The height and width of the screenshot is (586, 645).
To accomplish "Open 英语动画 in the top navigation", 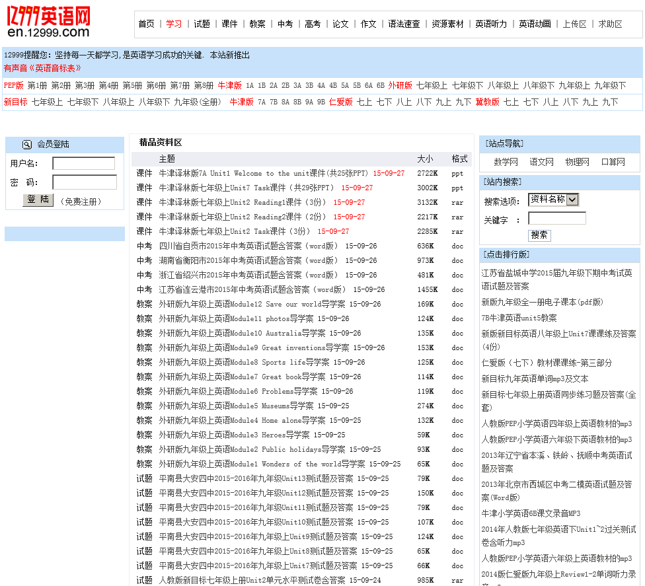I will [x=535, y=24].
